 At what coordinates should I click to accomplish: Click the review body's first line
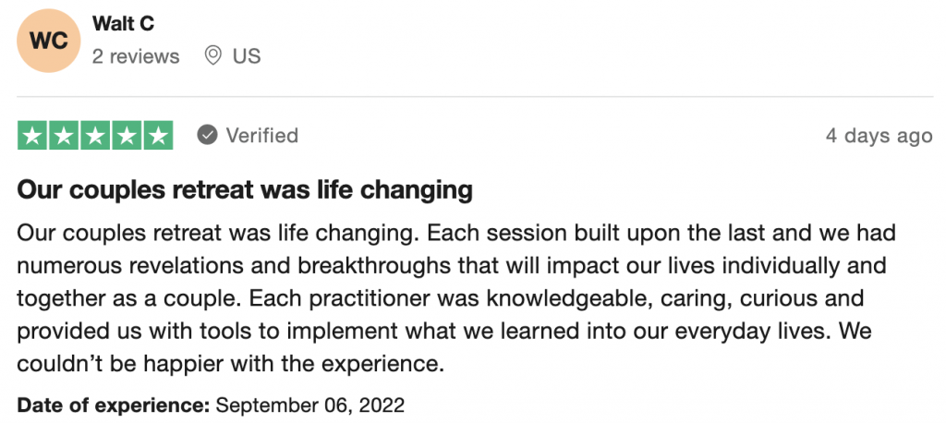coord(456,232)
